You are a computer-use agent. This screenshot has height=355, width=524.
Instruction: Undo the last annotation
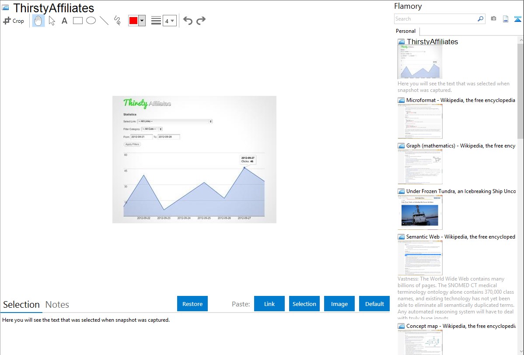coord(188,21)
